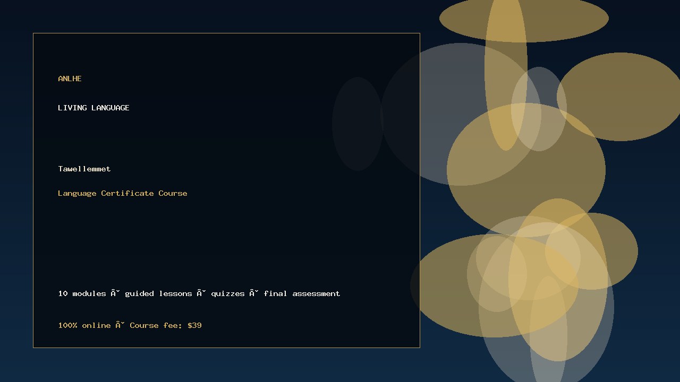Click the ANLHE organization name
The image size is (680, 382).
(70, 79)
